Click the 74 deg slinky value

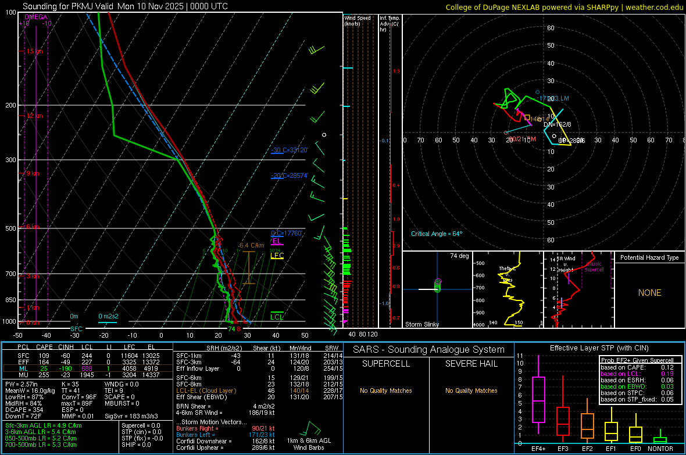(459, 256)
